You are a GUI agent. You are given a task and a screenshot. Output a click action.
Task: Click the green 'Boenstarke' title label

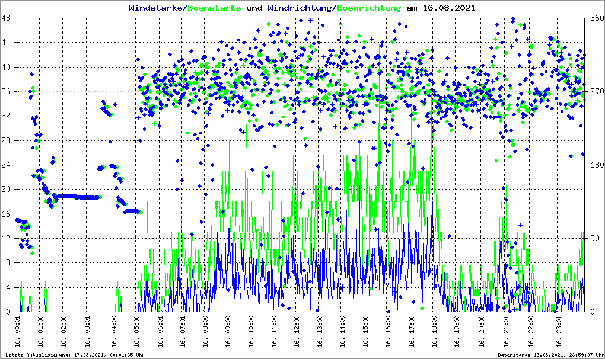[x=214, y=8]
